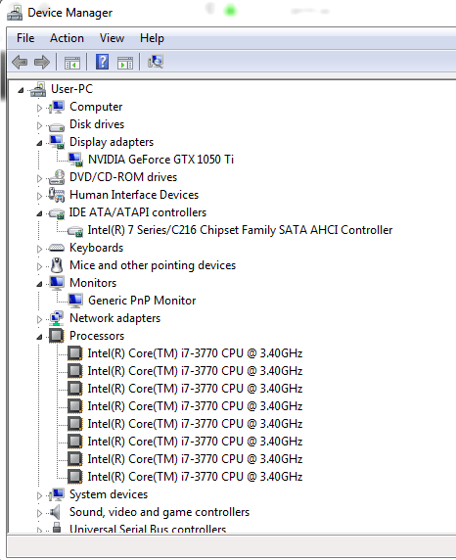Viewport: 456px width, 560px height.
Task: Click Scan for hardware changes icon
Action: (156, 62)
